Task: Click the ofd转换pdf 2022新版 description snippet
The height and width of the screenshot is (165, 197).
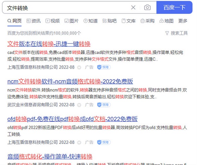Action: click(x=97, y=131)
